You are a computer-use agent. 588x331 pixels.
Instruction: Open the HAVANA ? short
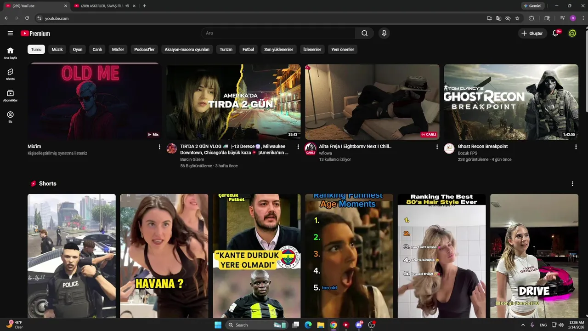pos(164,256)
